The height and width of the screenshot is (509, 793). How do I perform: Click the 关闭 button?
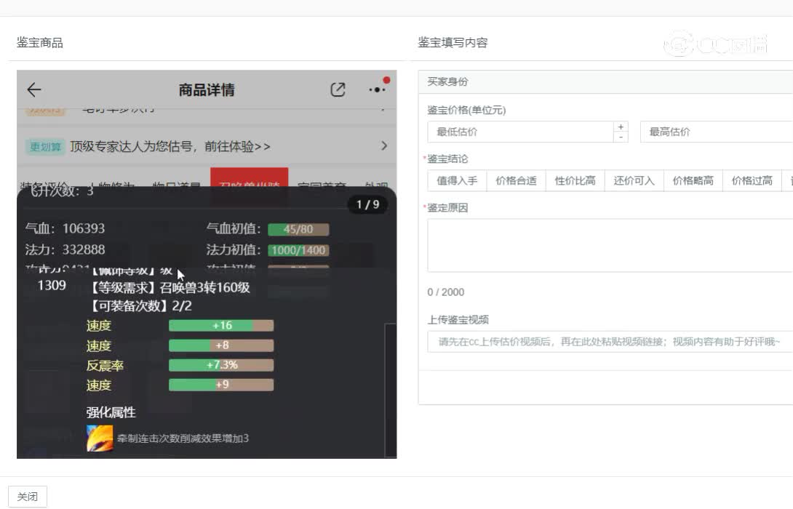28,497
